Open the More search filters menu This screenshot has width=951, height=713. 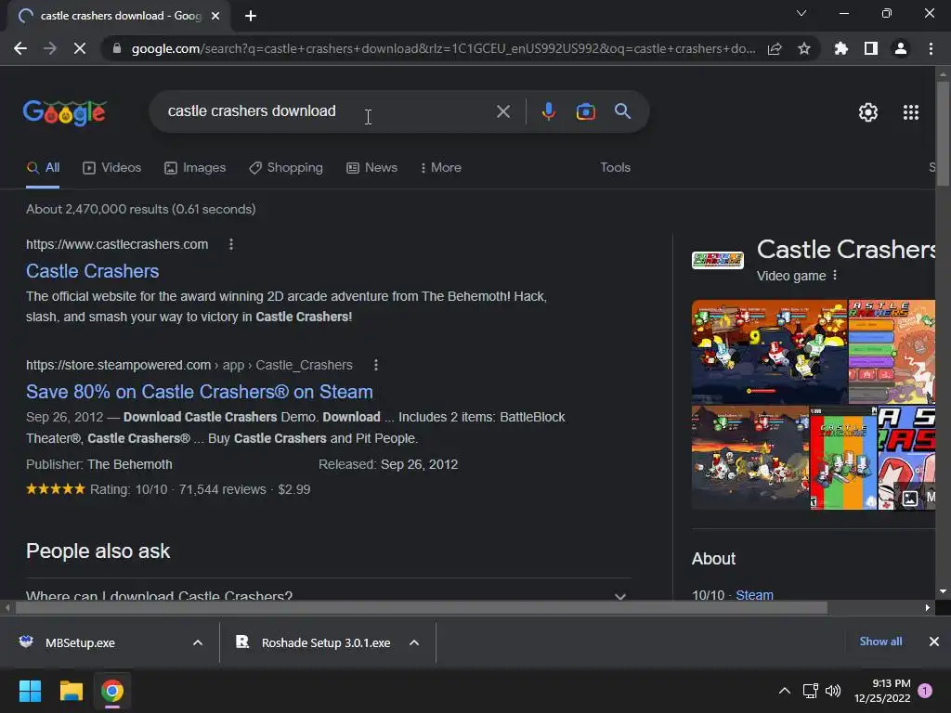(x=441, y=168)
